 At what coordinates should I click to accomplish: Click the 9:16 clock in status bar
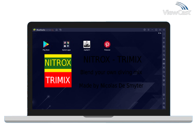click(160, 33)
